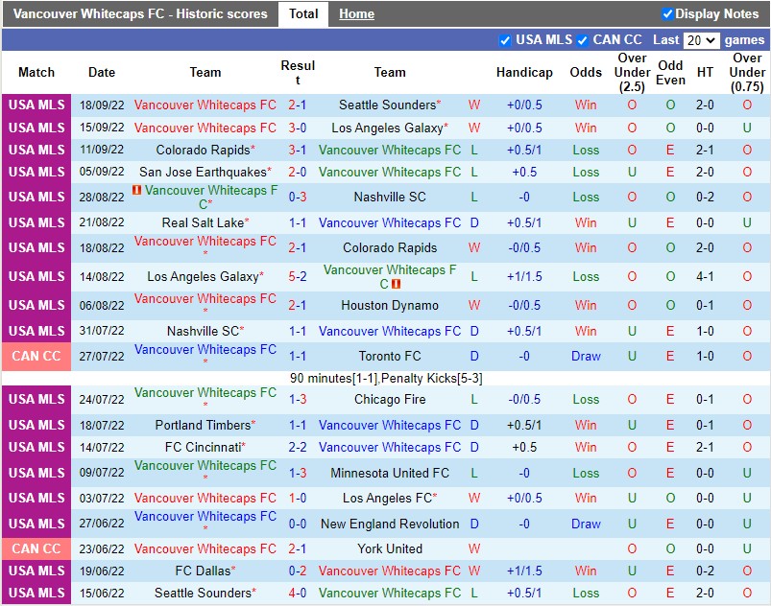
Task: Click the Result column header
Action: [x=298, y=72]
